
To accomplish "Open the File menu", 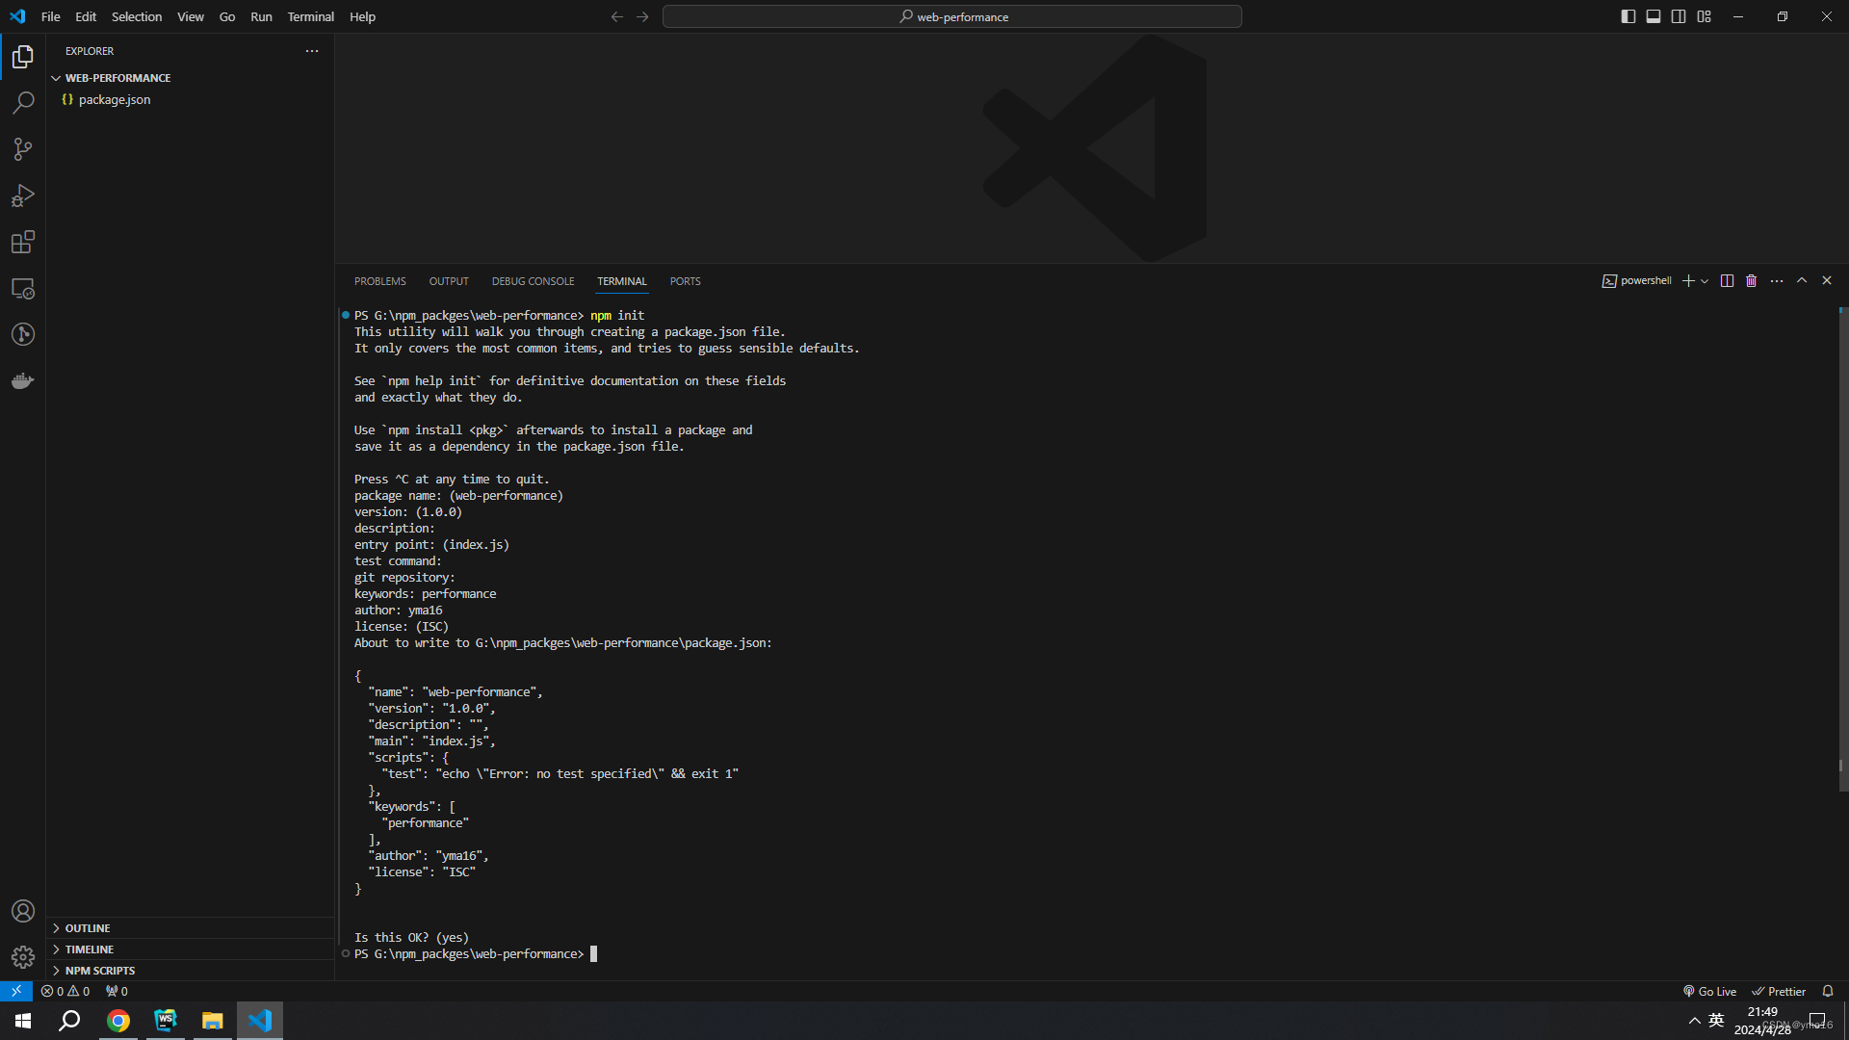I will pos(51,16).
